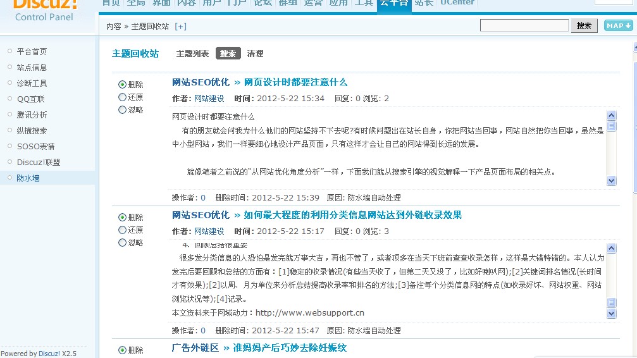Screen dimensions: 637x358
Task: Open author 网站建设 of the 15:34 post
Action: (x=209, y=99)
